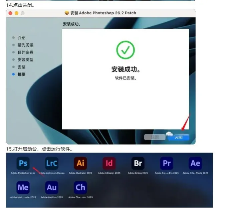Minimize installer window with yellow button
Image resolution: width=231 pixels, height=208 pixels.
tap(16, 13)
